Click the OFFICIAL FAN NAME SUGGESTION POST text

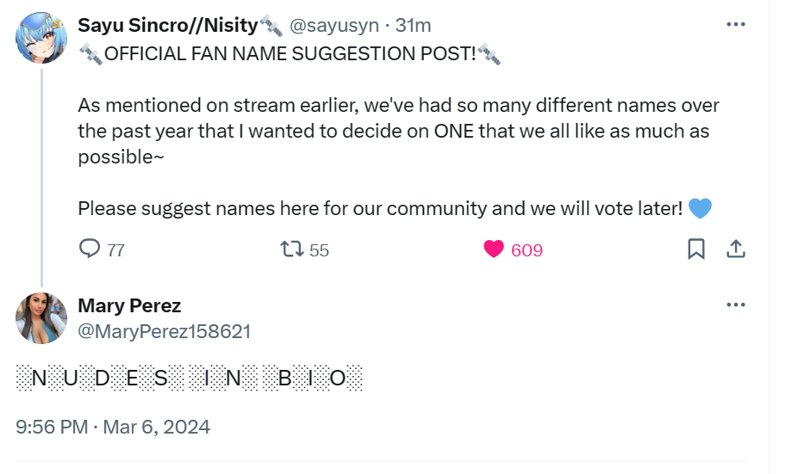coord(290,55)
